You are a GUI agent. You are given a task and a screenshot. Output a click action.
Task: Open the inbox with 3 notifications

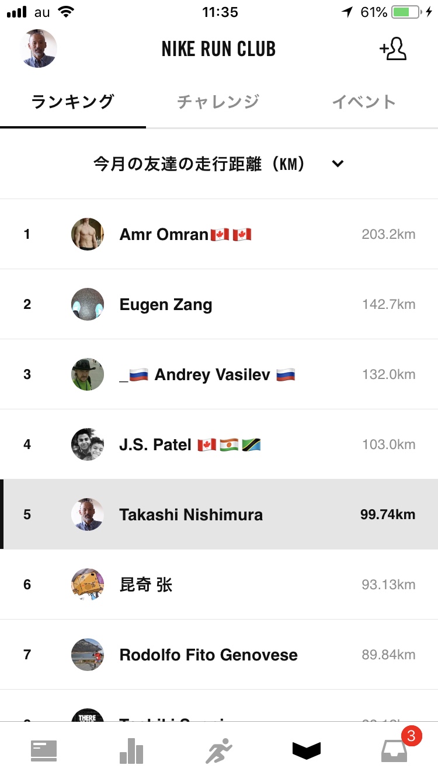pos(394,750)
